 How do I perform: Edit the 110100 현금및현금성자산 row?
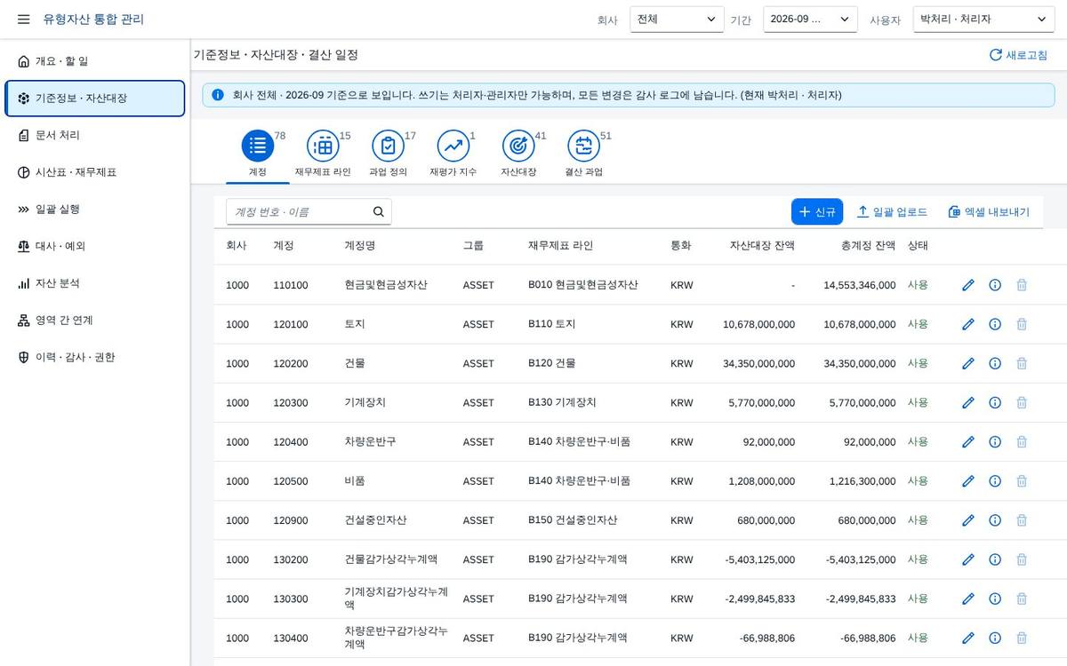pos(968,285)
